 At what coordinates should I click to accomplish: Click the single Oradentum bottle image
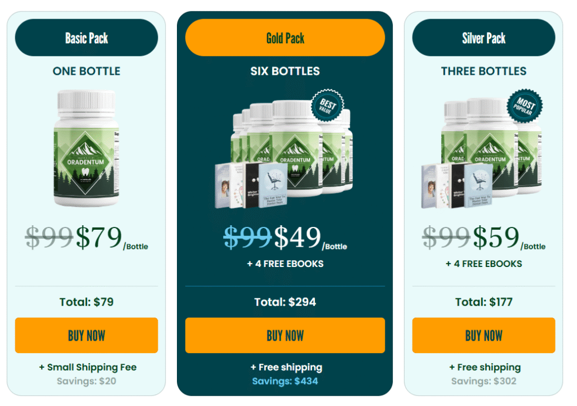86,148
